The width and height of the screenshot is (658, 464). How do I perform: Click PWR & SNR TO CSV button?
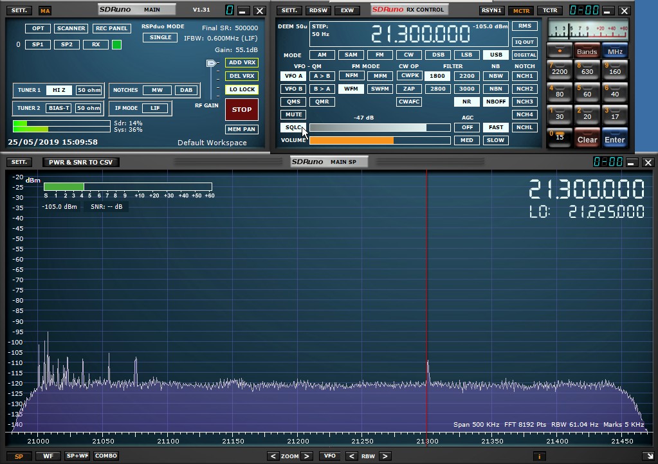tap(80, 162)
